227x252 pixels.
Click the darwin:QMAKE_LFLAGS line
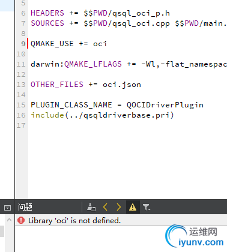tap(129, 64)
